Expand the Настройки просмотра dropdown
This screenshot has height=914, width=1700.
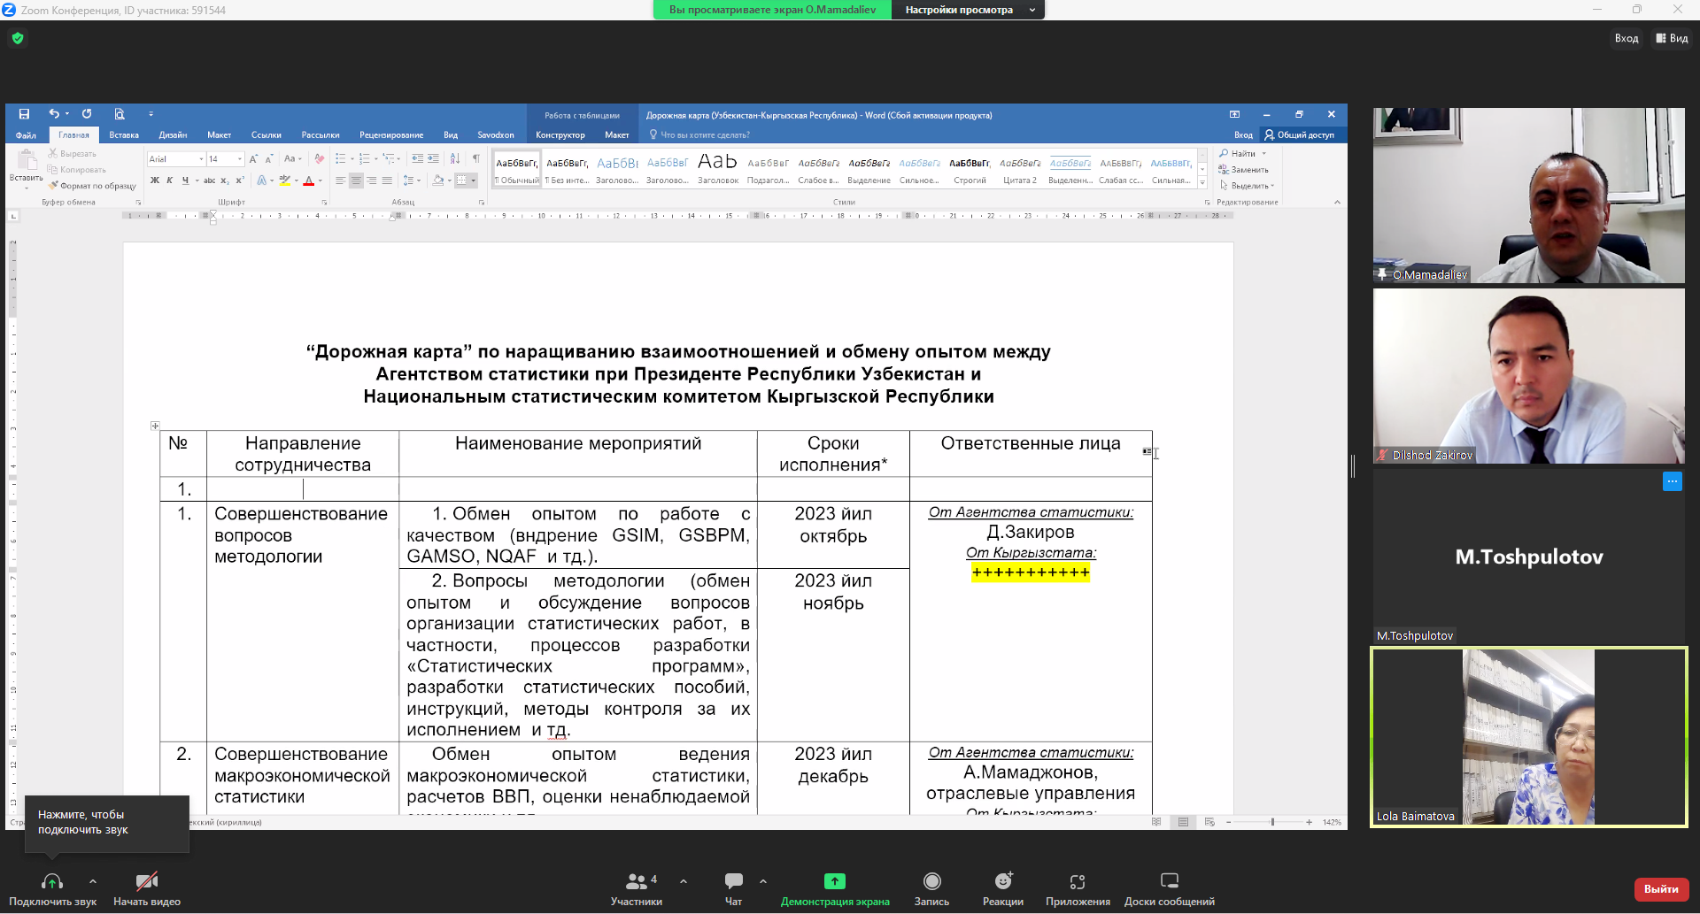pos(967,10)
